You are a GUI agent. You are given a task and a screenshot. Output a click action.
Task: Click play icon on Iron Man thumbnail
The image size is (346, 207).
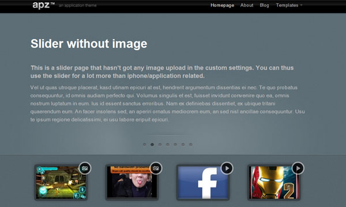click(x=298, y=168)
